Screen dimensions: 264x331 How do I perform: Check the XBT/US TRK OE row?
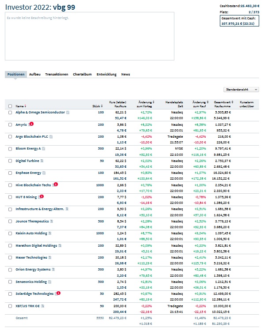[10, 306]
